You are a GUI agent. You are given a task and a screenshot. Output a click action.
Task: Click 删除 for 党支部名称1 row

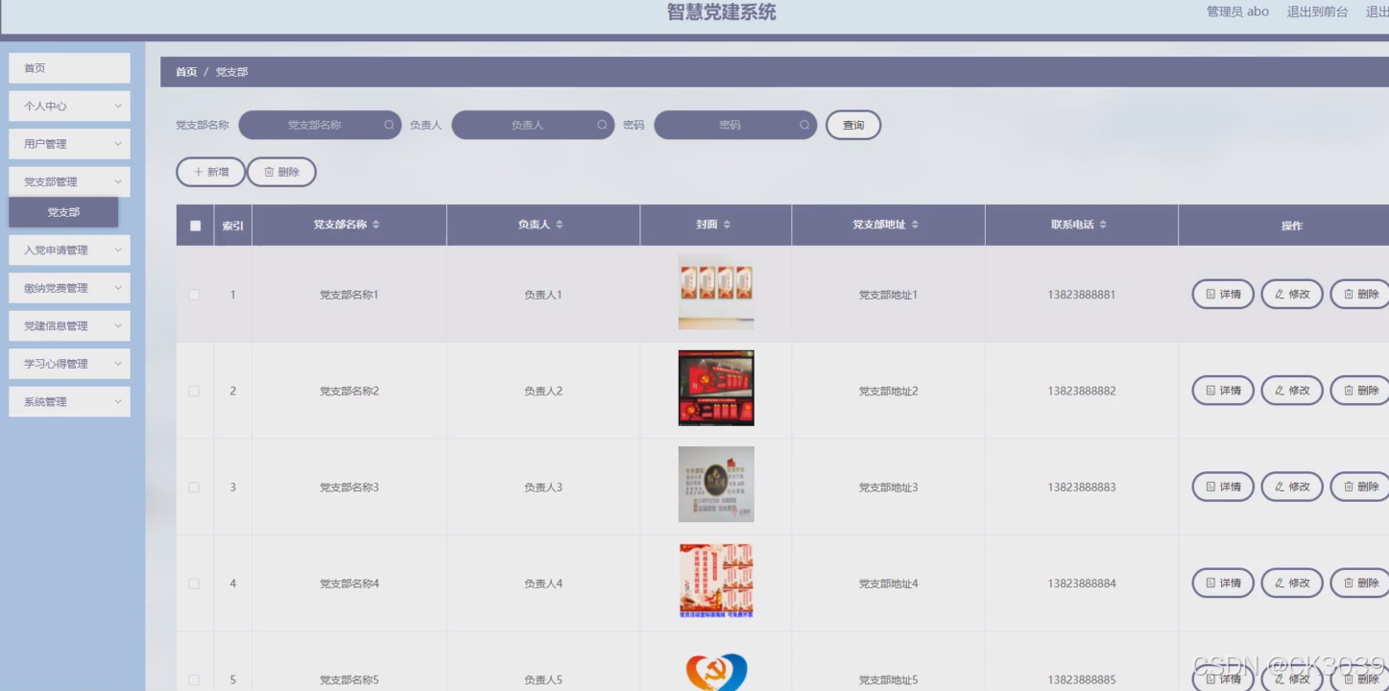coord(1360,295)
